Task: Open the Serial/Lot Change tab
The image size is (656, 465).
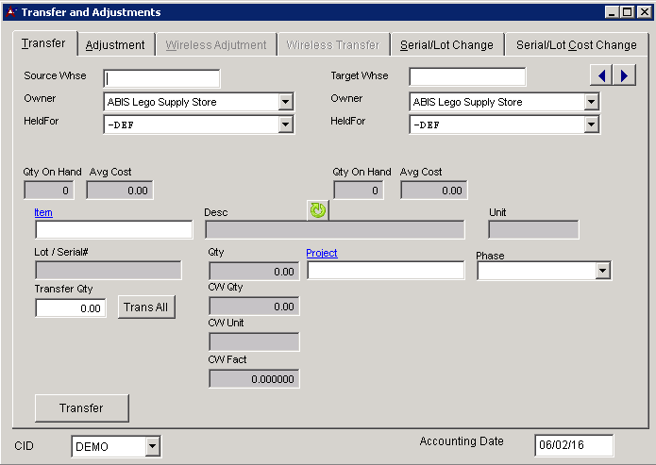Action: click(446, 44)
